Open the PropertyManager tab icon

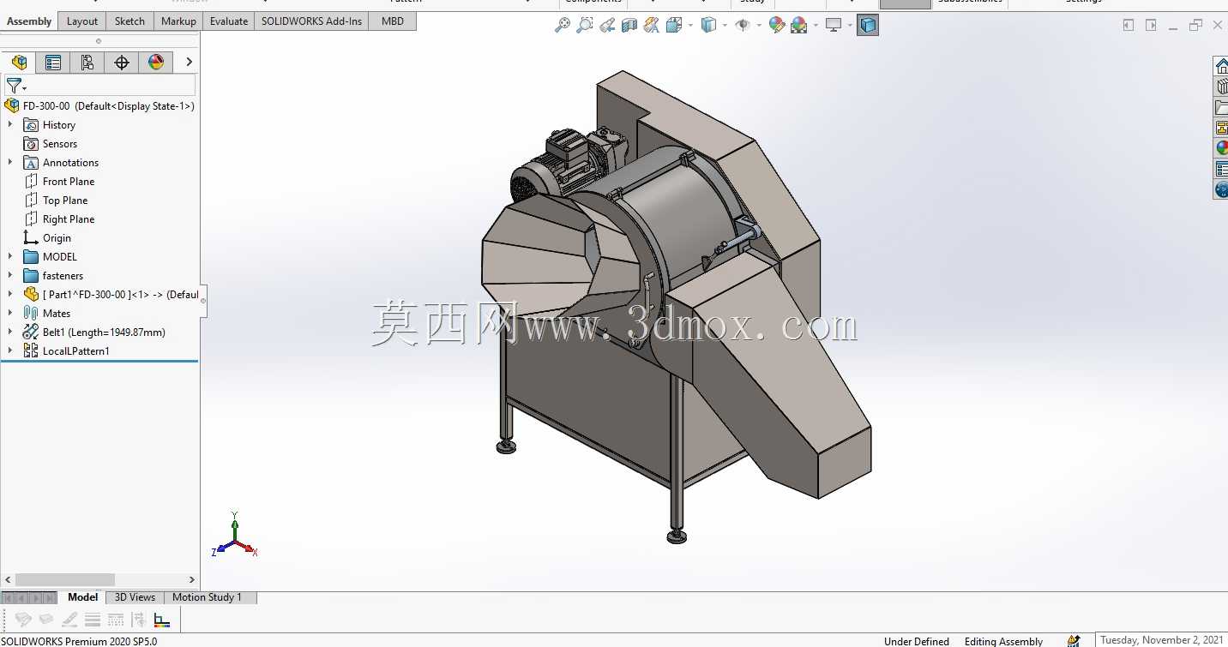pyautogui.click(x=53, y=62)
